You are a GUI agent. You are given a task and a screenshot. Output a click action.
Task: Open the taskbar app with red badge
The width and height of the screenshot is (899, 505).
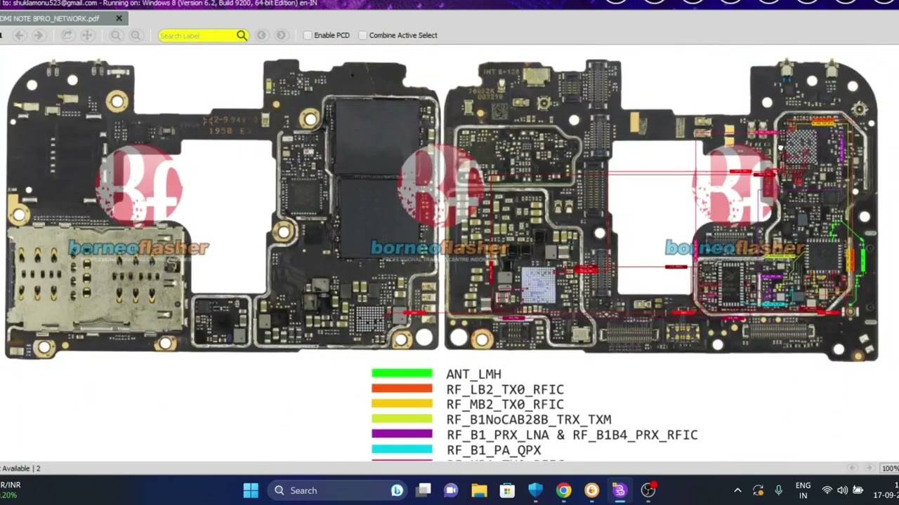(x=648, y=490)
